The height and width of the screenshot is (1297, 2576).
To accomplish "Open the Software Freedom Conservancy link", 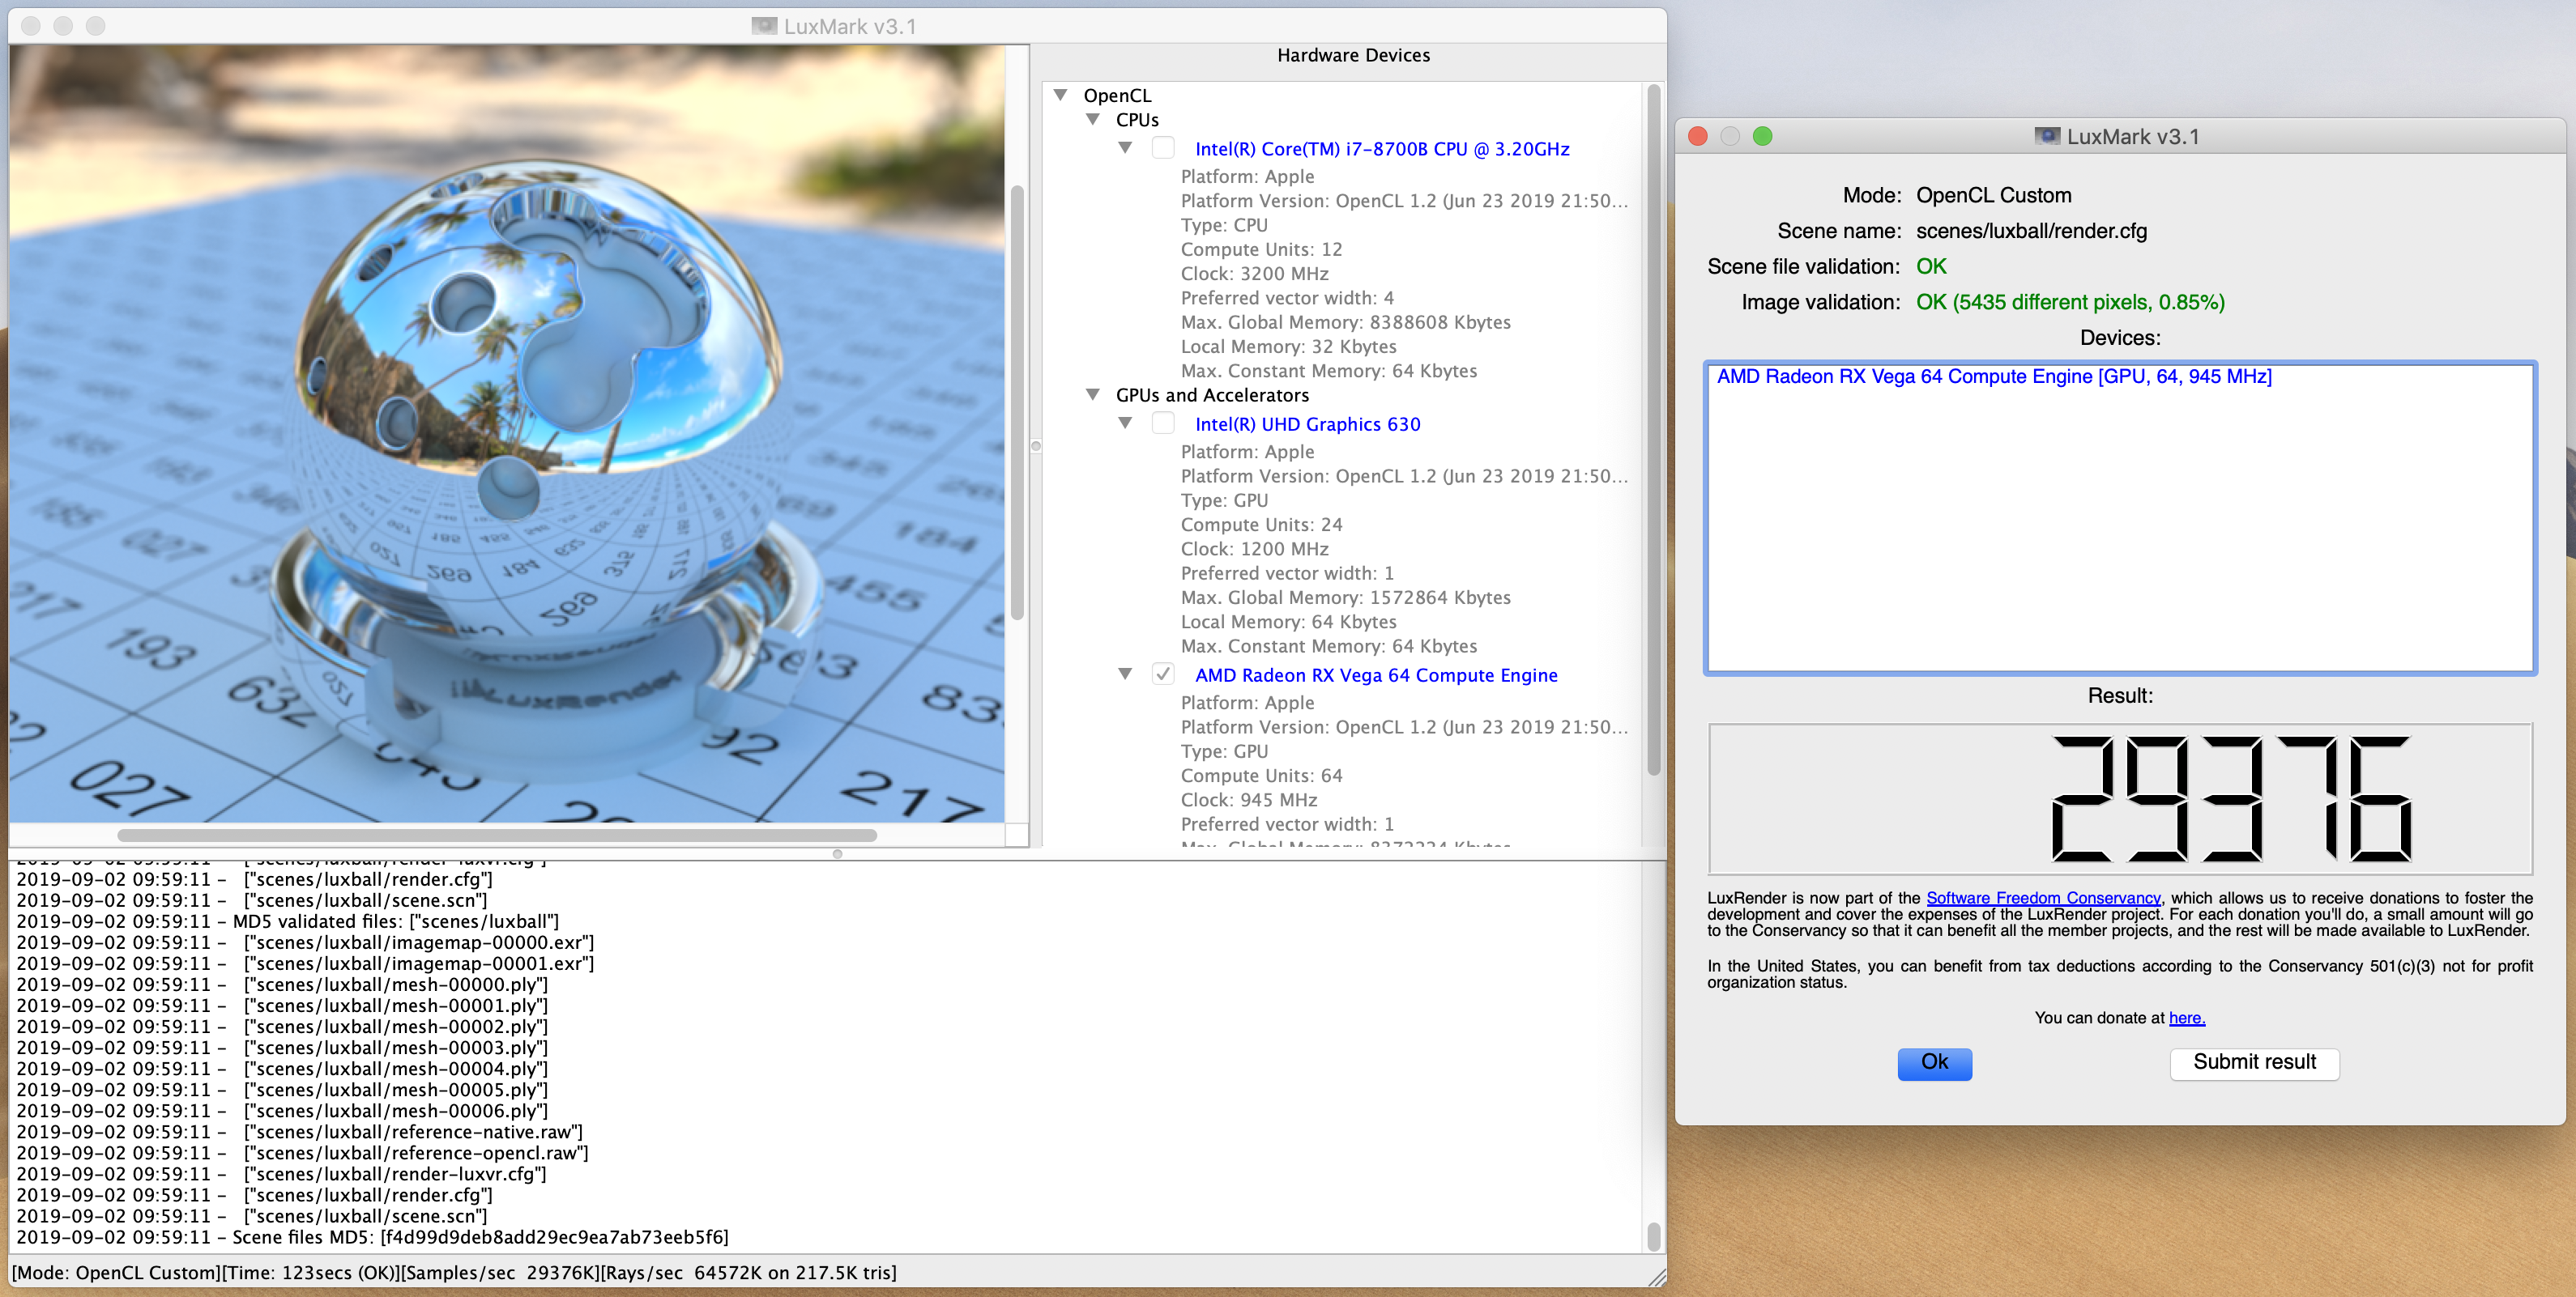I will [2043, 897].
